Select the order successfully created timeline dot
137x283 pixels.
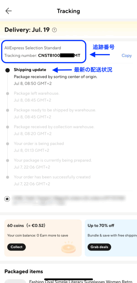point(7,177)
